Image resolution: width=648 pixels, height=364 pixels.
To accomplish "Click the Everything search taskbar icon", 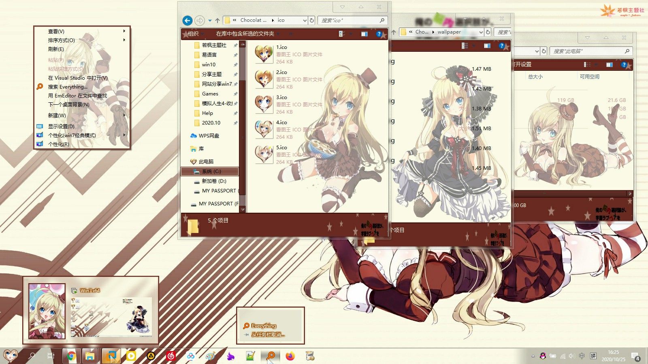I will tap(271, 356).
